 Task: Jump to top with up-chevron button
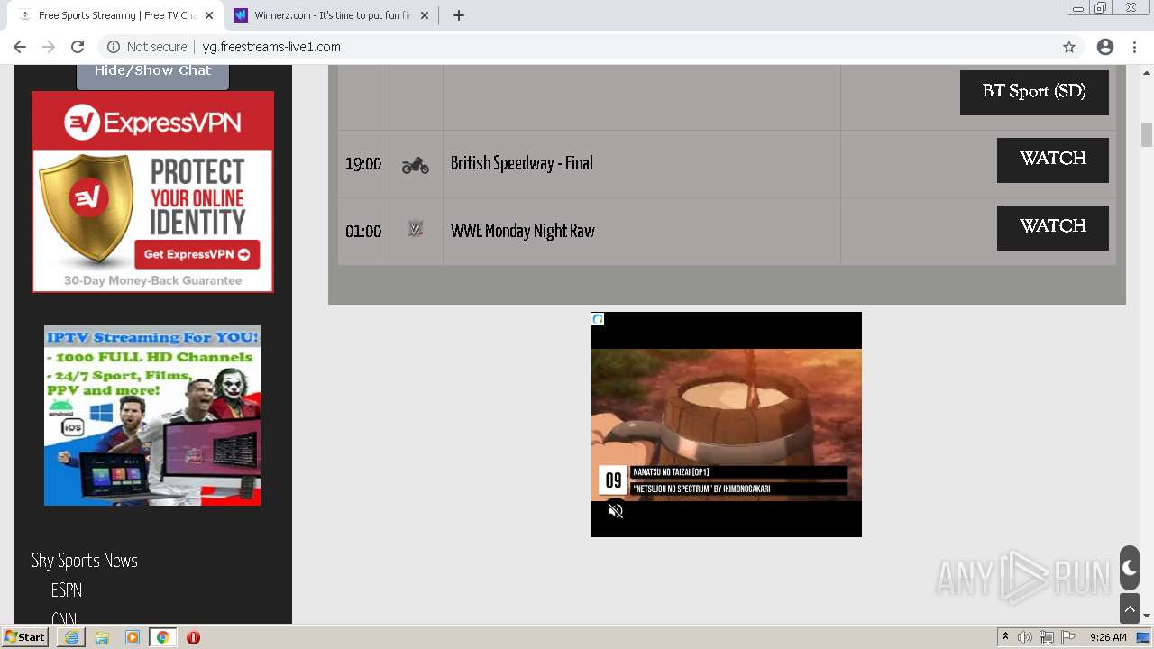click(1130, 609)
